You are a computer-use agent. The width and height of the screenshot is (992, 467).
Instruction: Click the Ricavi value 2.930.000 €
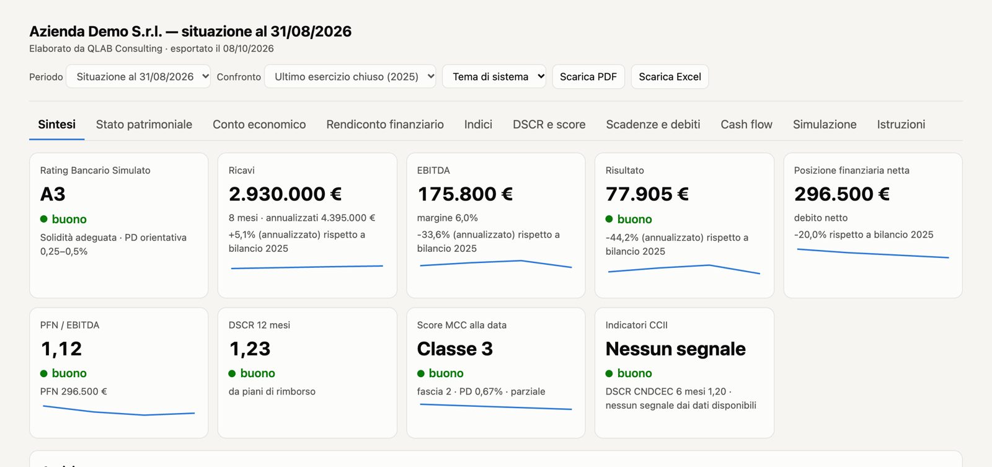click(x=285, y=194)
